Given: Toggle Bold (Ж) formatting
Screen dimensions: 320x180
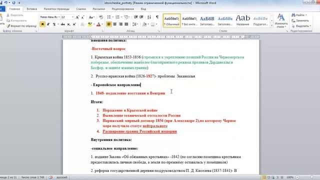Looking at the screenshot, I should tap(42, 24).
